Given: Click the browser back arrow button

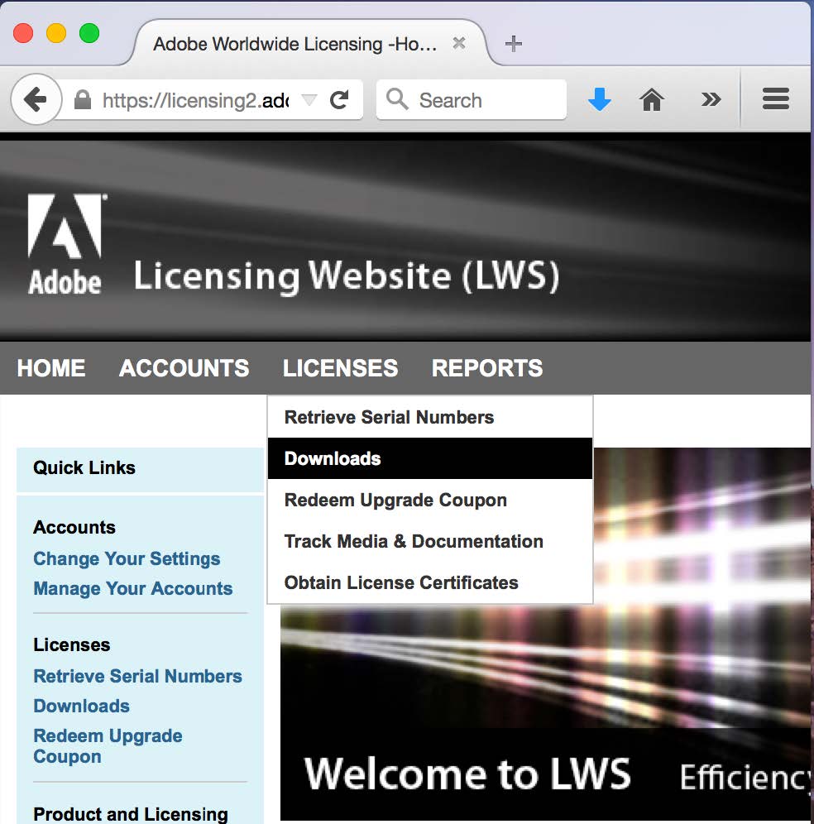Looking at the screenshot, I should click(36, 98).
